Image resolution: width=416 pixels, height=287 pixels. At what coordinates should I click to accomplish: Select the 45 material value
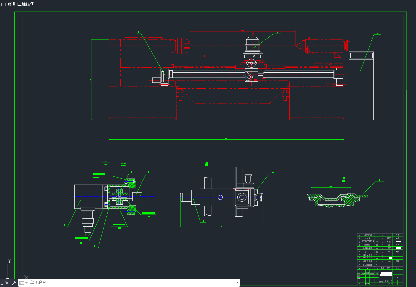tap(389, 251)
